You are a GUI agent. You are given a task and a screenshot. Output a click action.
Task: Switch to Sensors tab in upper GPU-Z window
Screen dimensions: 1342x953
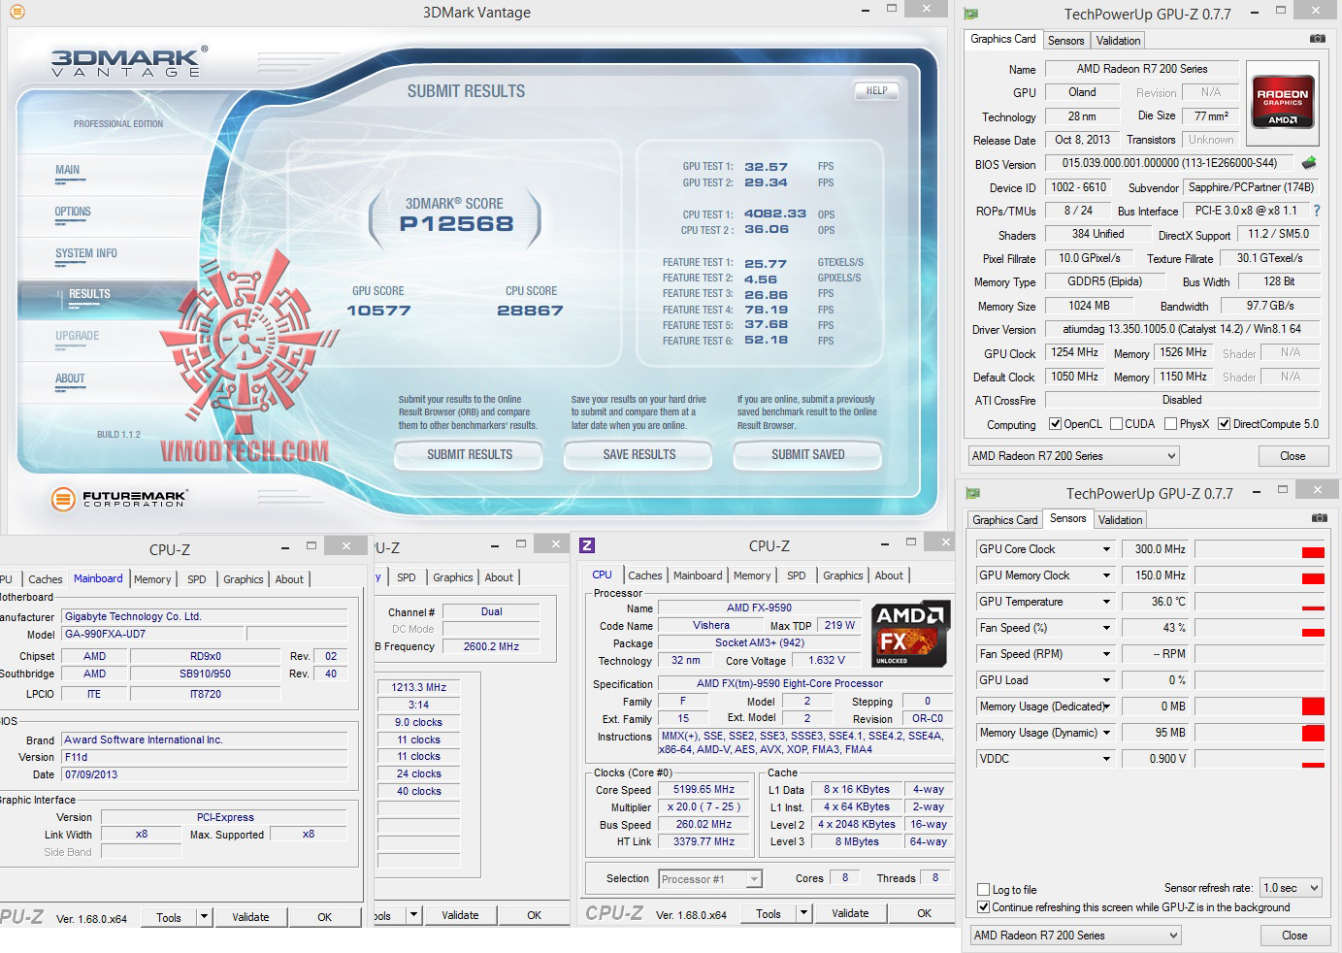[x=1065, y=41]
